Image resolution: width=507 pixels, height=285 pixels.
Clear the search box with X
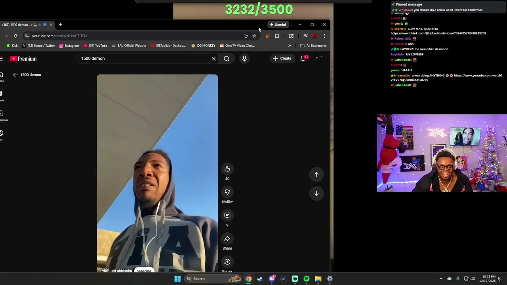pyautogui.click(x=214, y=59)
